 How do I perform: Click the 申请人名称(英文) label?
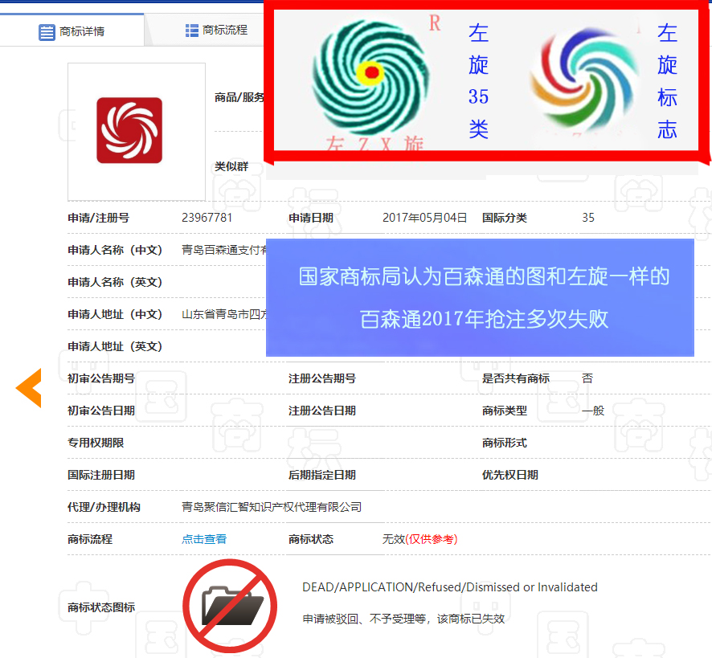tap(115, 282)
